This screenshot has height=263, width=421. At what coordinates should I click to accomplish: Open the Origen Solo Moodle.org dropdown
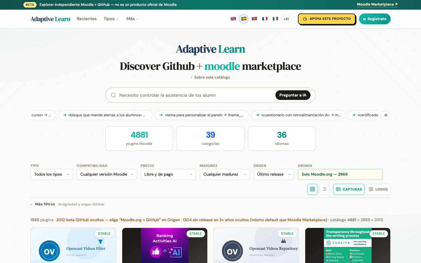click(x=340, y=174)
